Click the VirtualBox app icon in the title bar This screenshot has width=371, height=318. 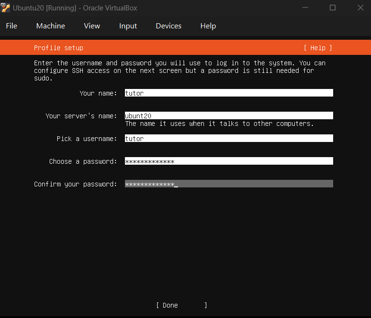5,8
